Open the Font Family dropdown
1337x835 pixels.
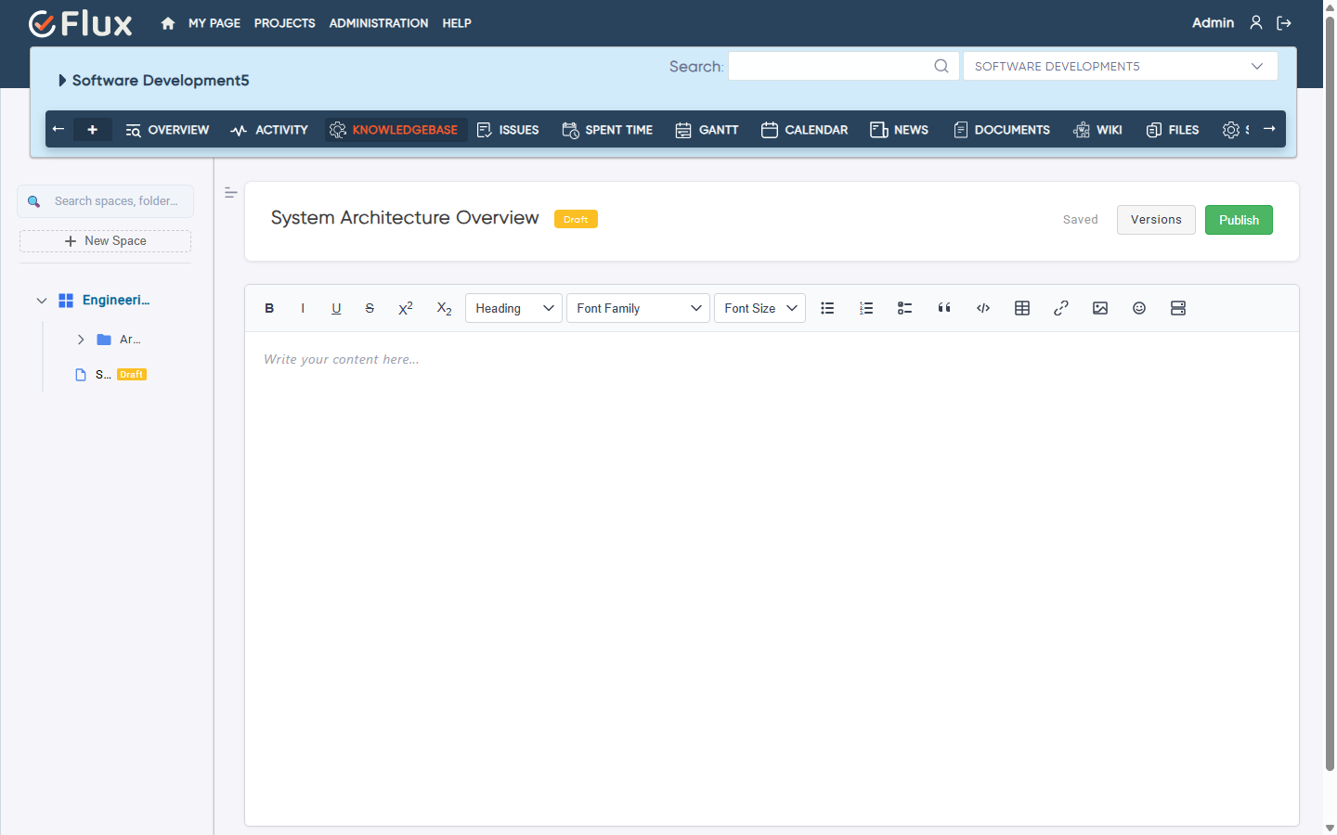[638, 308]
